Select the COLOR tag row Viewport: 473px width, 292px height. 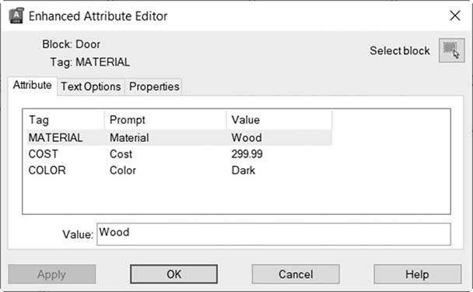[x=180, y=171]
